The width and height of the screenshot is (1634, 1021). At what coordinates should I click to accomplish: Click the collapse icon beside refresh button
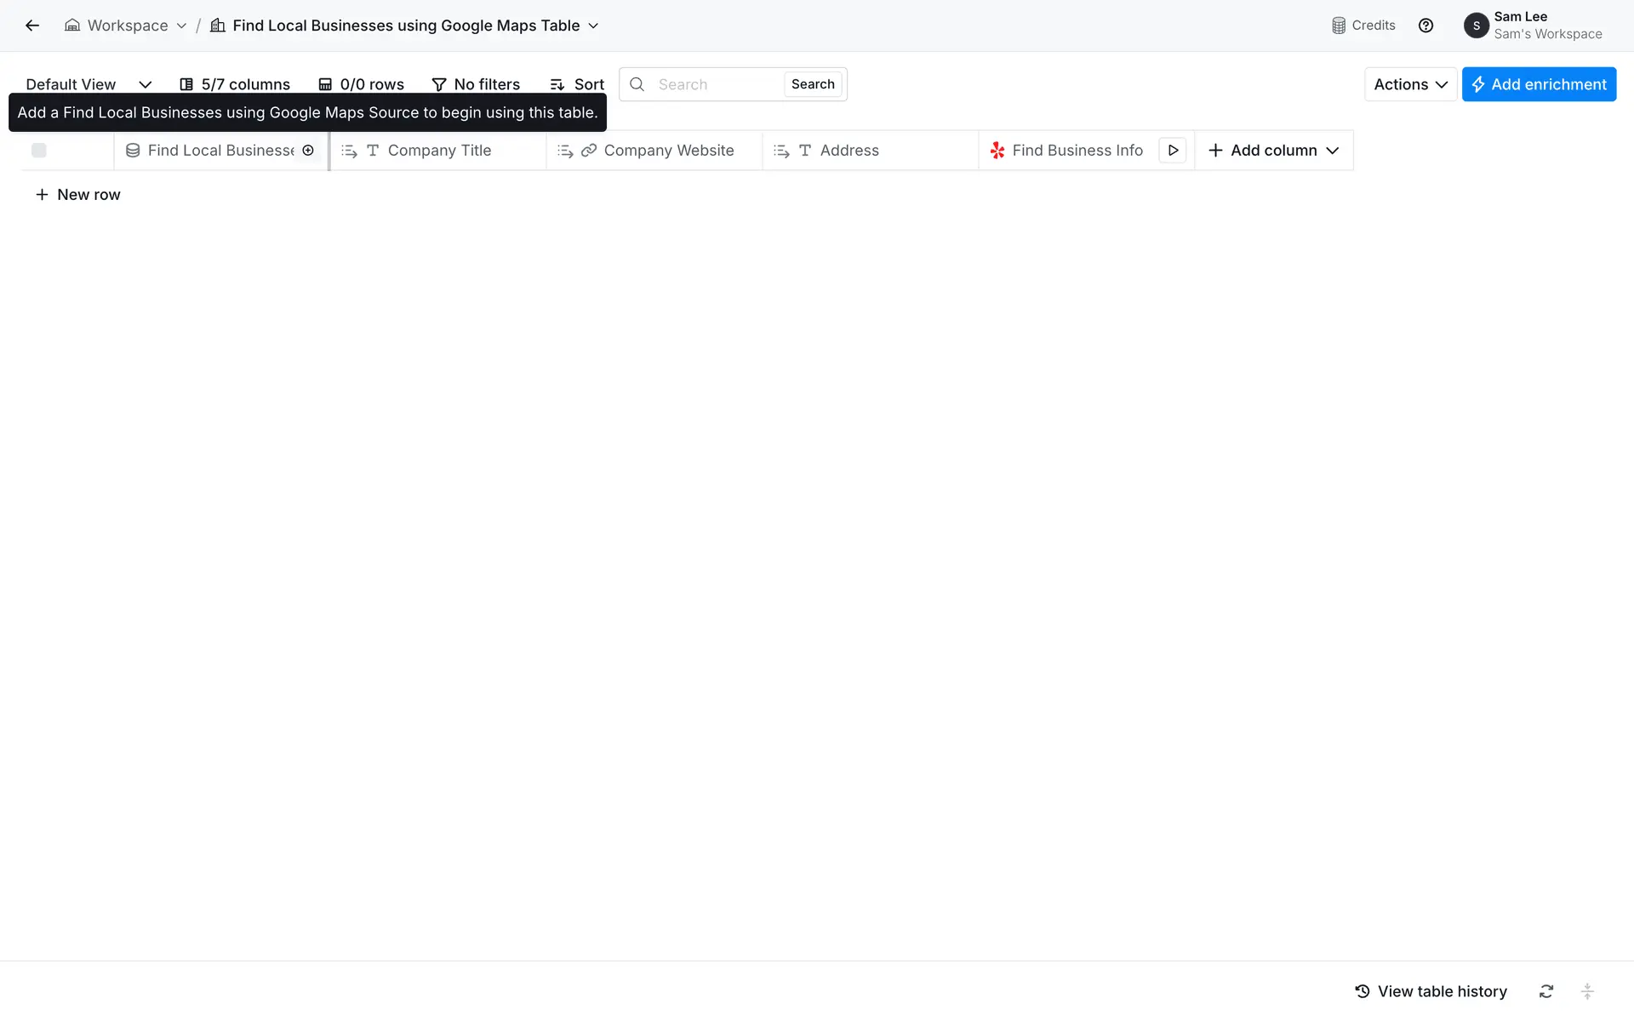(1587, 991)
